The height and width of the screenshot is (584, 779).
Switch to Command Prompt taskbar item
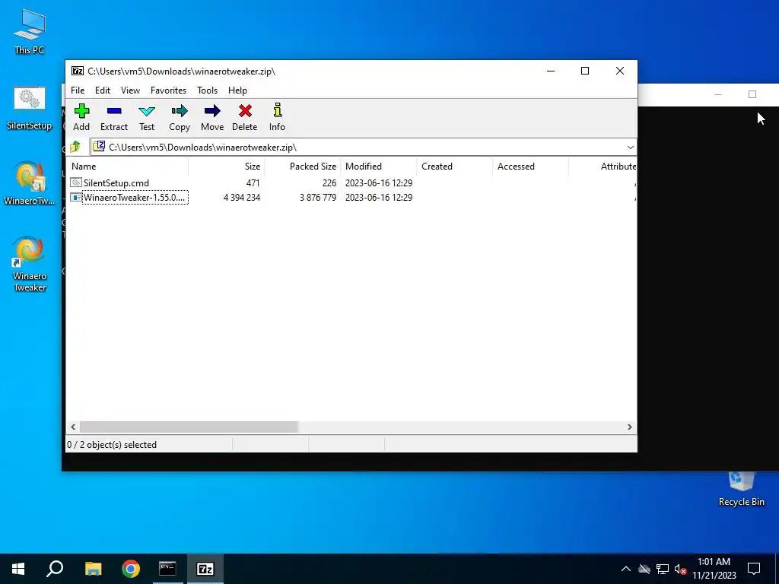pyautogui.click(x=167, y=569)
